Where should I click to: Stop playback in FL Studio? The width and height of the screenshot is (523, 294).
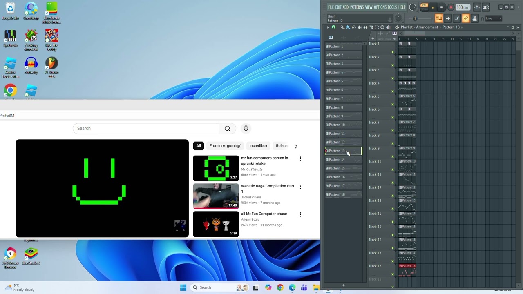(x=442, y=7)
